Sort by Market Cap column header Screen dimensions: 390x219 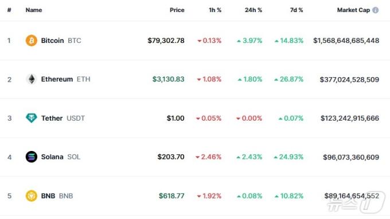[x=353, y=10]
